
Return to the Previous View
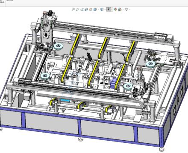[x=82, y=9]
